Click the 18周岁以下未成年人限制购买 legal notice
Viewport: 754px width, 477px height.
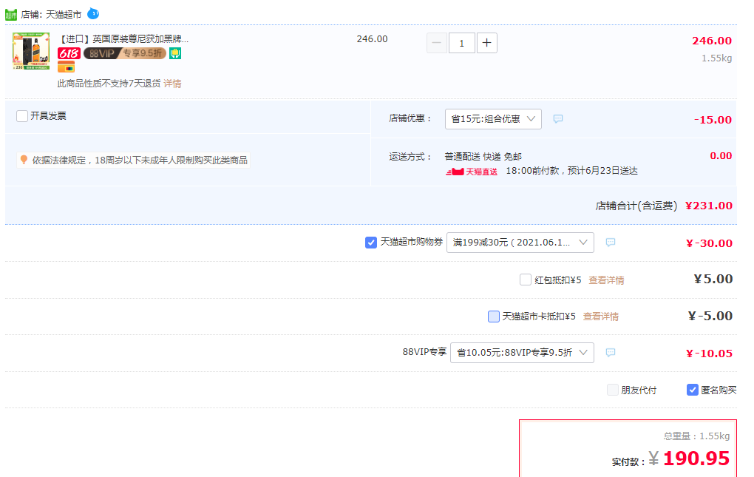140,160
